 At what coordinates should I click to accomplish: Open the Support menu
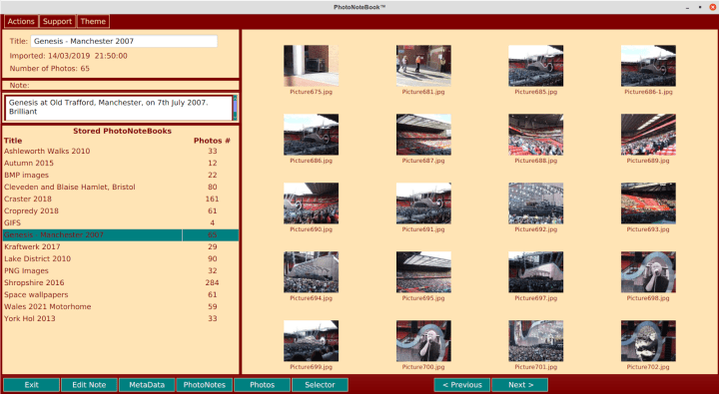pyautogui.click(x=57, y=22)
